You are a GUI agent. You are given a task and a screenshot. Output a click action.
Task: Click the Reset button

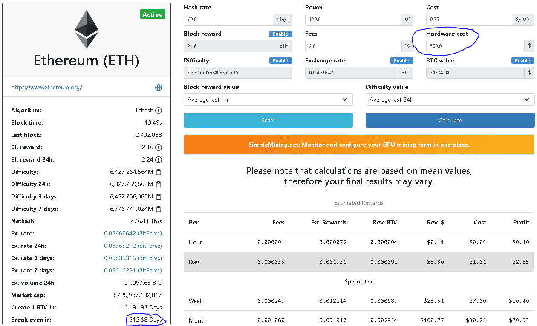pos(268,120)
